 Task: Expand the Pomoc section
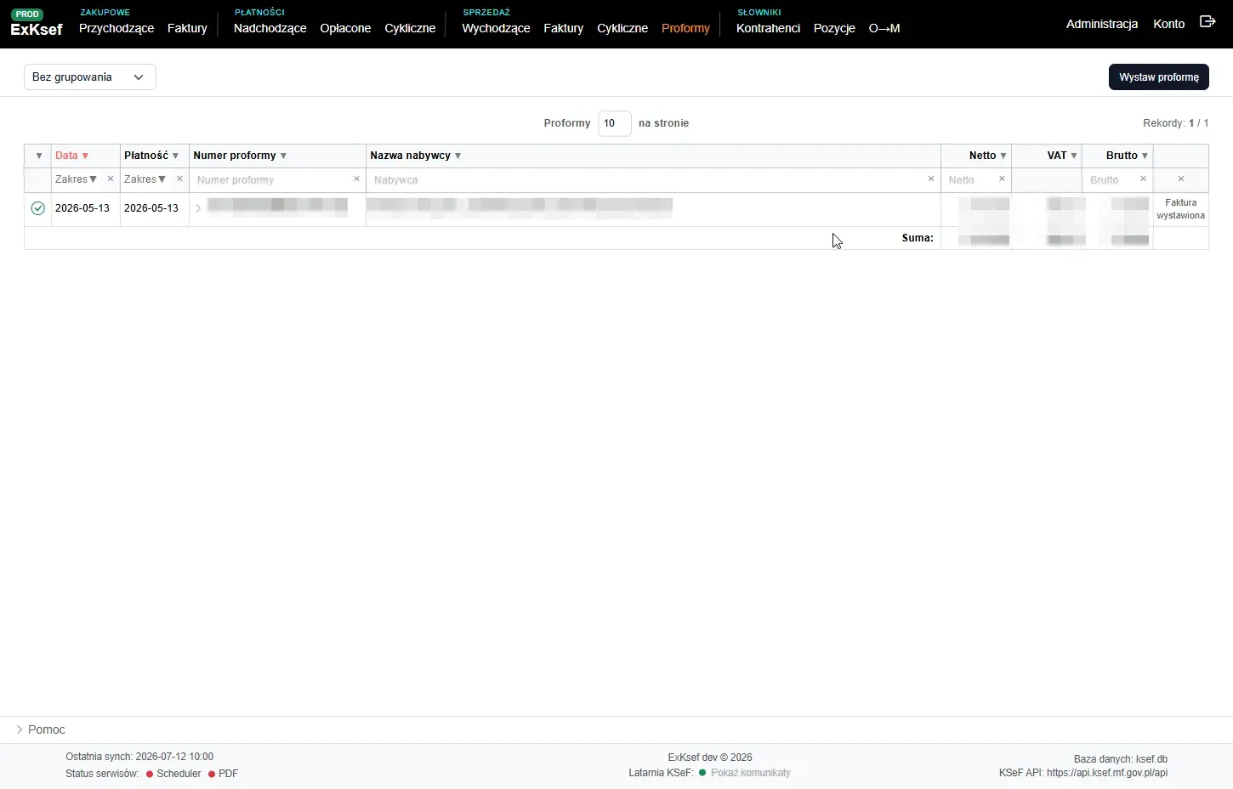40,729
